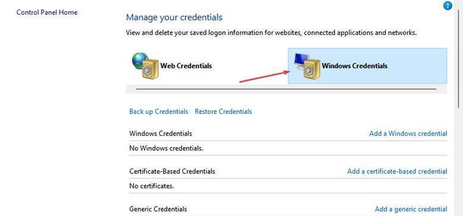463x216 pixels.
Task: Add a certificate-based credential
Action: coord(397,171)
